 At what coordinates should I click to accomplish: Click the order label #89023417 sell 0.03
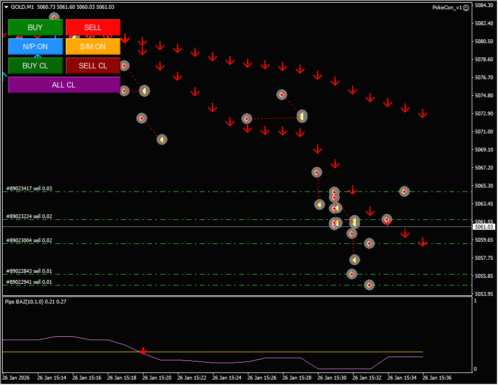coord(29,189)
